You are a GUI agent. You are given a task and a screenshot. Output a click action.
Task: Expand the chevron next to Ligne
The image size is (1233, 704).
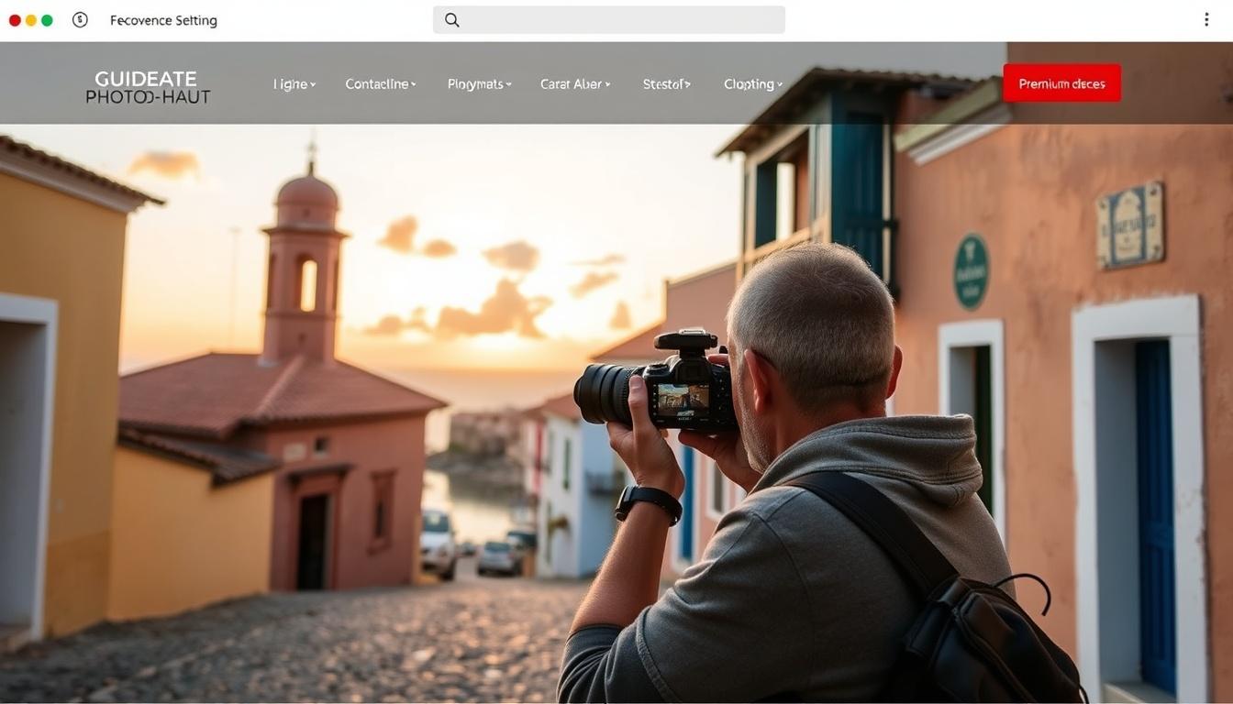coord(313,84)
